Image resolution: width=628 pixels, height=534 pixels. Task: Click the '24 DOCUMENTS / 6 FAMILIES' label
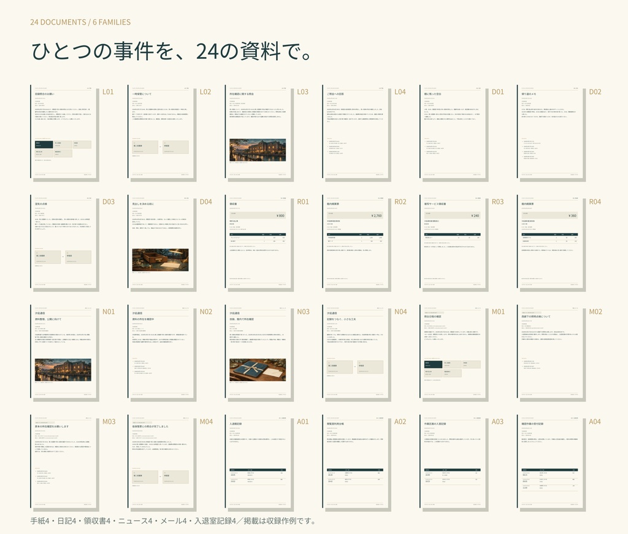click(80, 22)
